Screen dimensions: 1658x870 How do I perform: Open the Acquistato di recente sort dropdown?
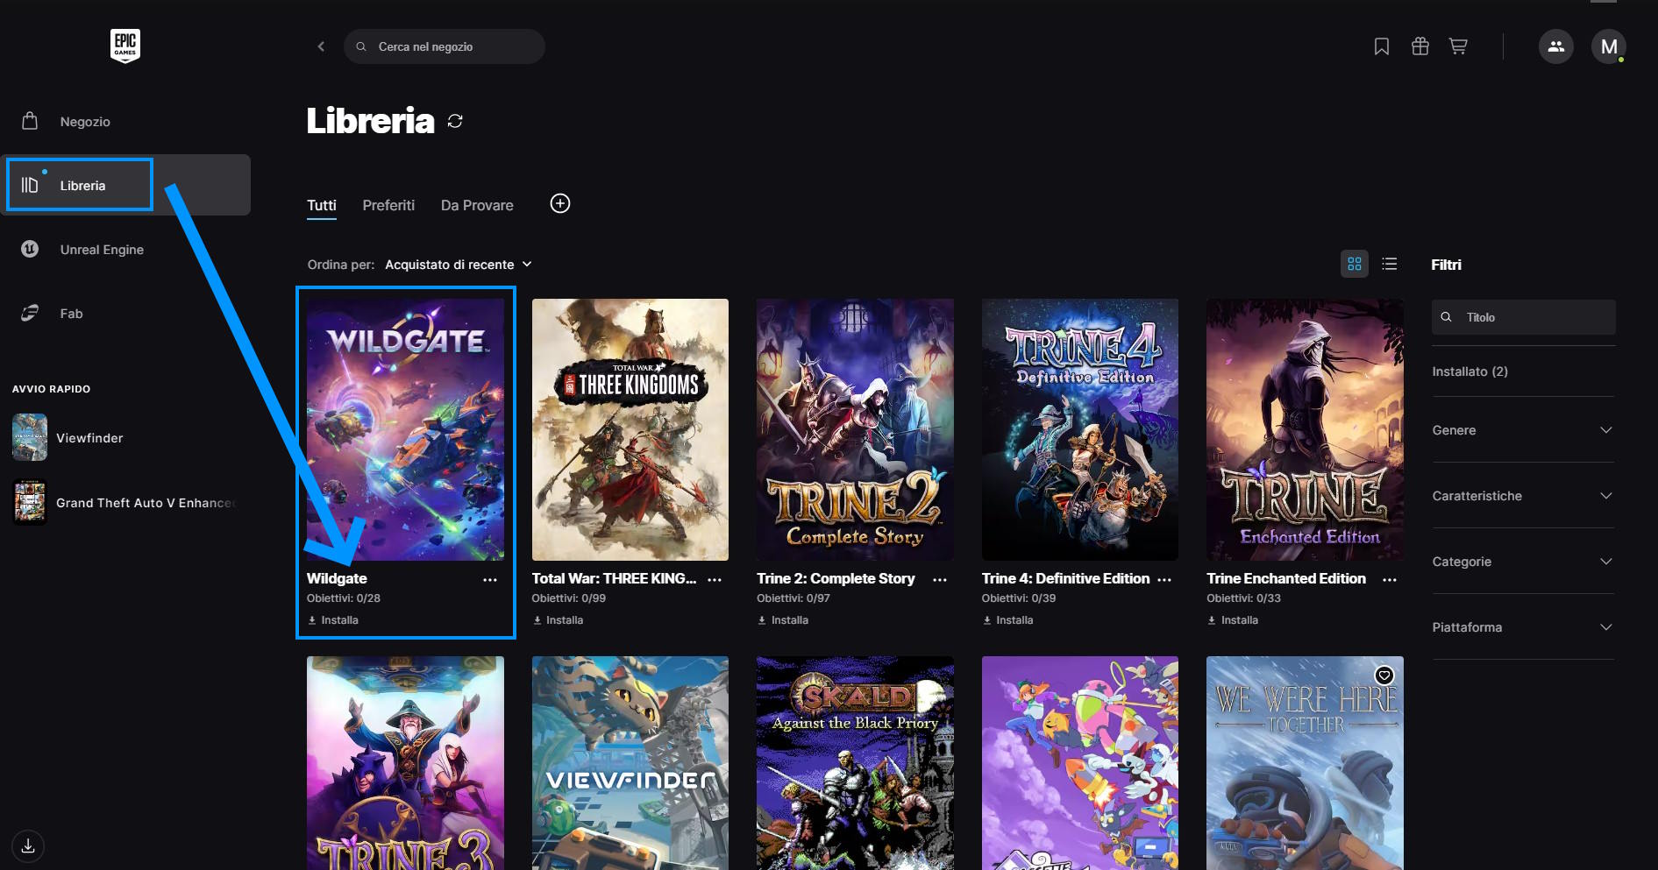[x=458, y=265]
